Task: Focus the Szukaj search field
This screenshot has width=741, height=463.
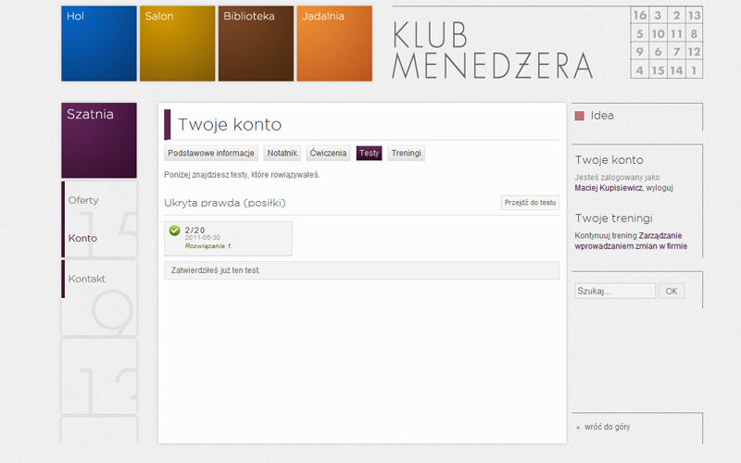Action: pos(615,291)
